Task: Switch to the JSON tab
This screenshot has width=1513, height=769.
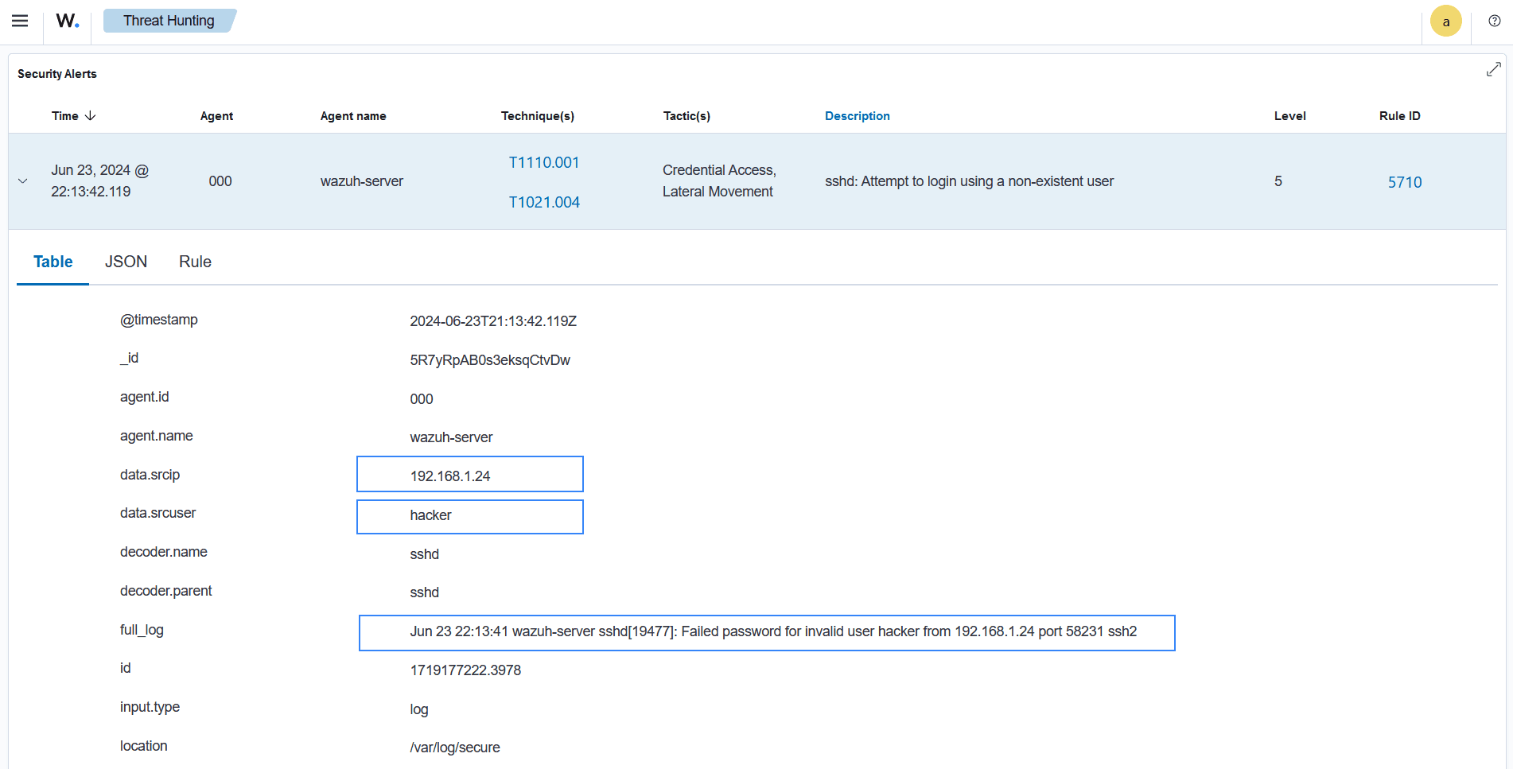Action: 126,262
